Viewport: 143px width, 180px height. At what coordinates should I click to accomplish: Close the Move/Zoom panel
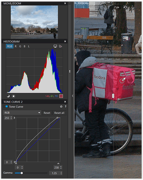click(x=65, y=3)
